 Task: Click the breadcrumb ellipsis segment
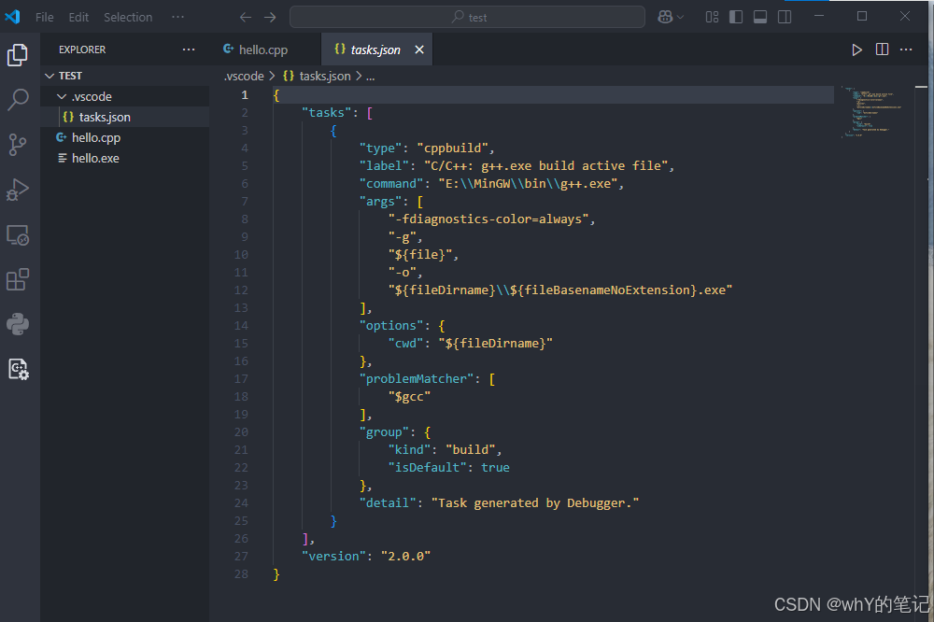click(371, 77)
